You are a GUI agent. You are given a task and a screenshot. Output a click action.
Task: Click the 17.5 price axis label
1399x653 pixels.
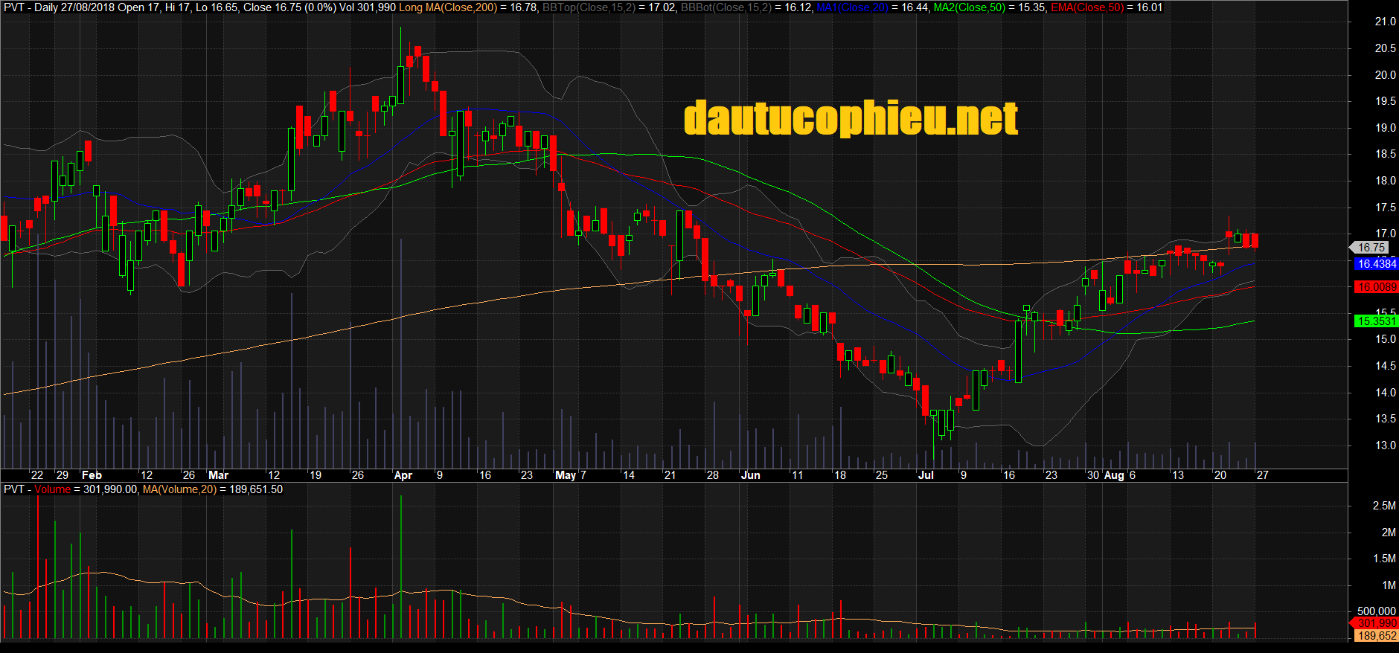[x=1385, y=208]
